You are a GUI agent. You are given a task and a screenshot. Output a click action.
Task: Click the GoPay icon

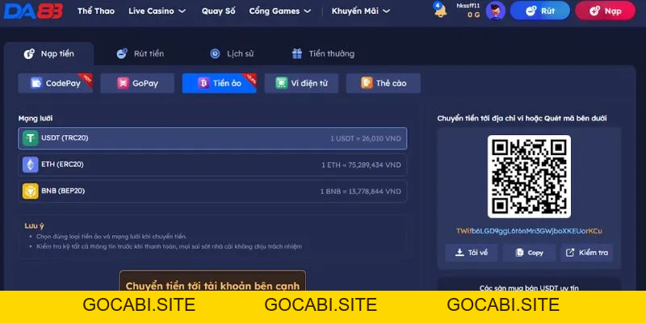point(123,83)
